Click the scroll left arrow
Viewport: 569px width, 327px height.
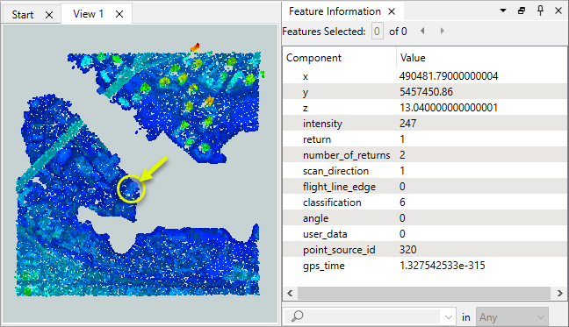pos(290,293)
